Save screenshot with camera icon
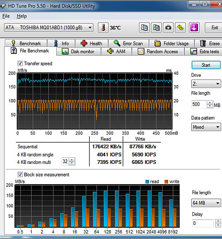 coord(168,28)
